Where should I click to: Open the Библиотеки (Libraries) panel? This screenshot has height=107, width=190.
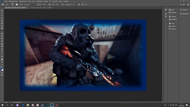pyautogui.click(x=184, y=14)
